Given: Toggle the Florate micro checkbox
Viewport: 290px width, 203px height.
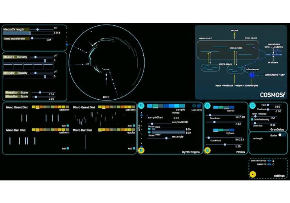Looking at the screenshot, I should [x=149, y=129].
